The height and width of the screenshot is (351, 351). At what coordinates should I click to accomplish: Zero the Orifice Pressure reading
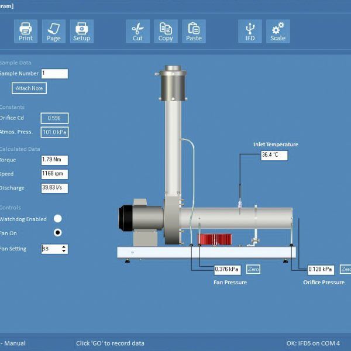(344, 269)
